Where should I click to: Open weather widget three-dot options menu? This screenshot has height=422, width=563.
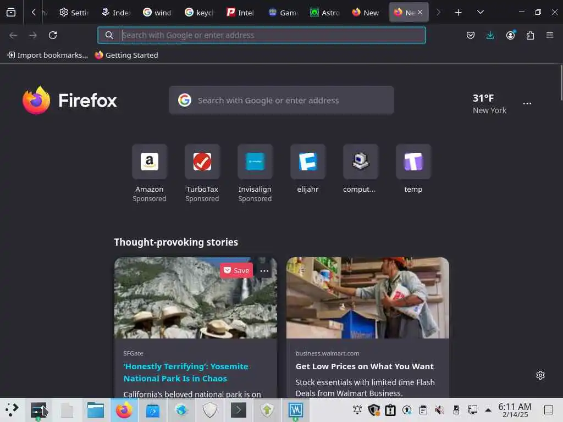(527, 103)
